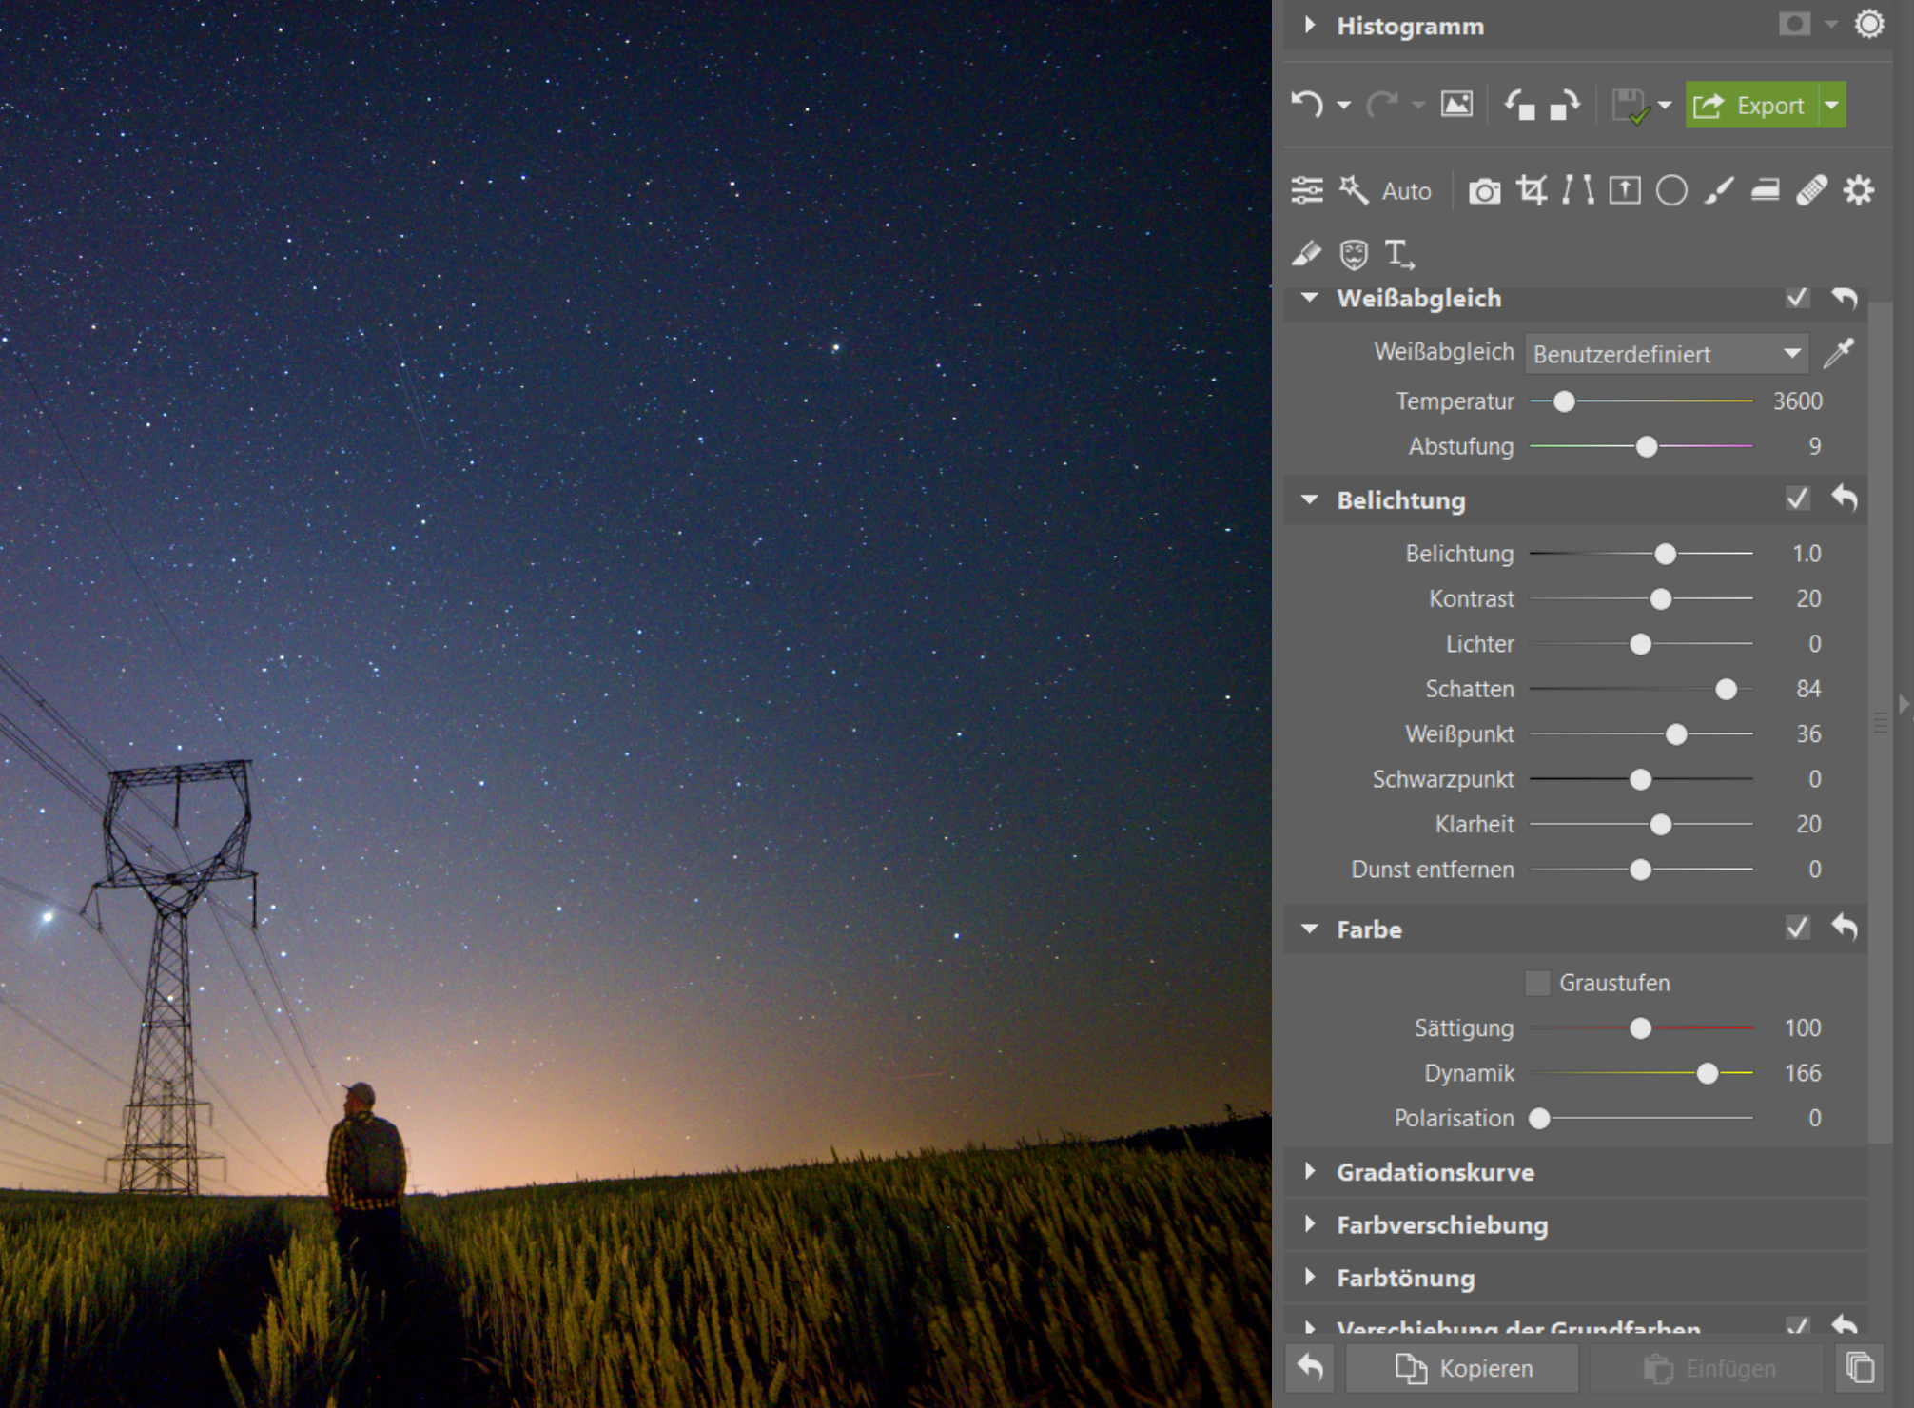Image resolution: width=1914 pixels, height=1408 pixels.
Task: Click the Einfügen button
Action: [1708, 1368]
